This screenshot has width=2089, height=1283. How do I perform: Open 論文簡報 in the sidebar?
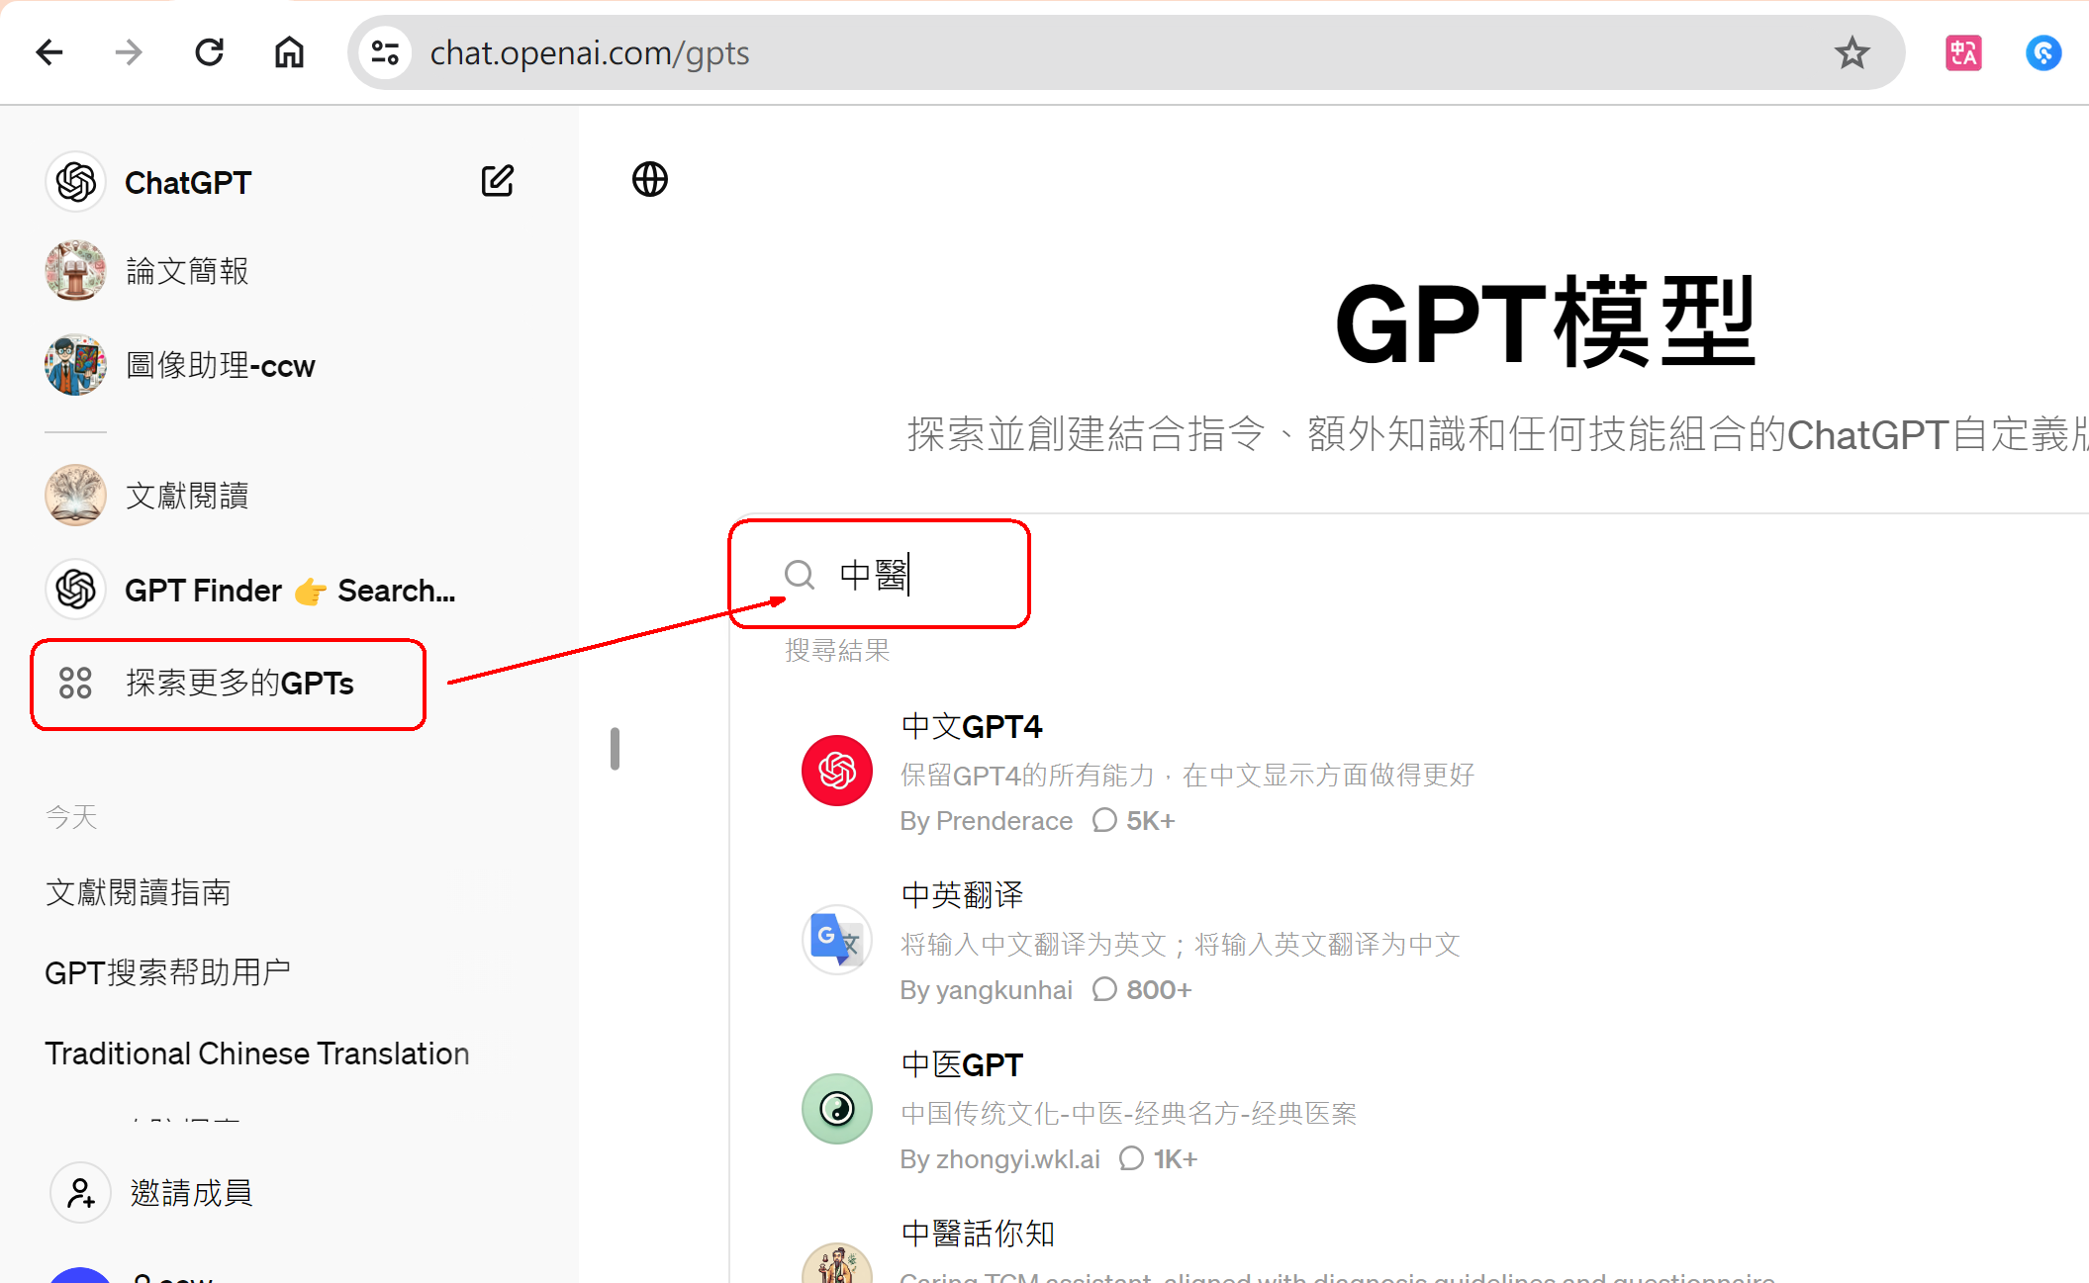click(187, 271)
